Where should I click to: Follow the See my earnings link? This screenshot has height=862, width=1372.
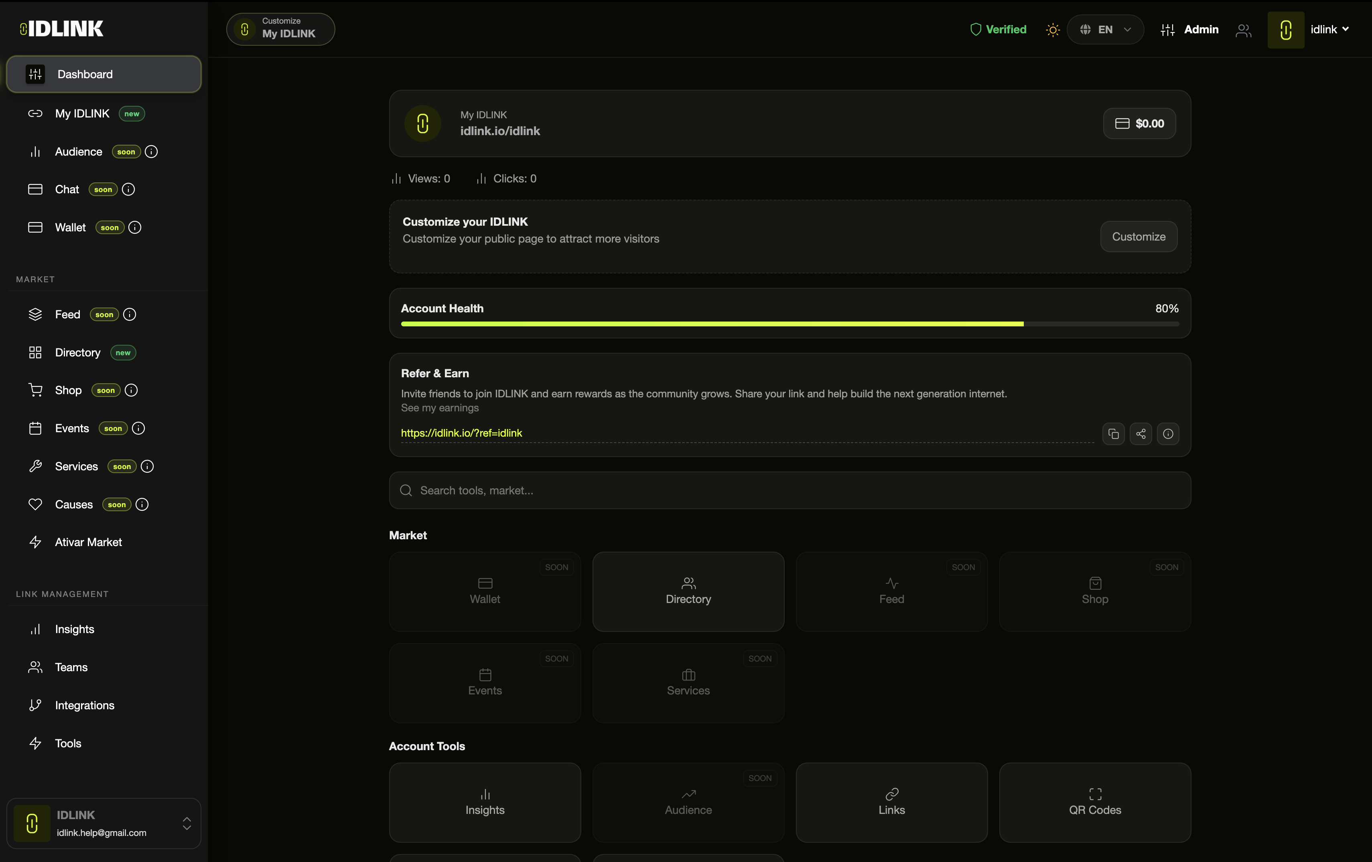(439, 408)
